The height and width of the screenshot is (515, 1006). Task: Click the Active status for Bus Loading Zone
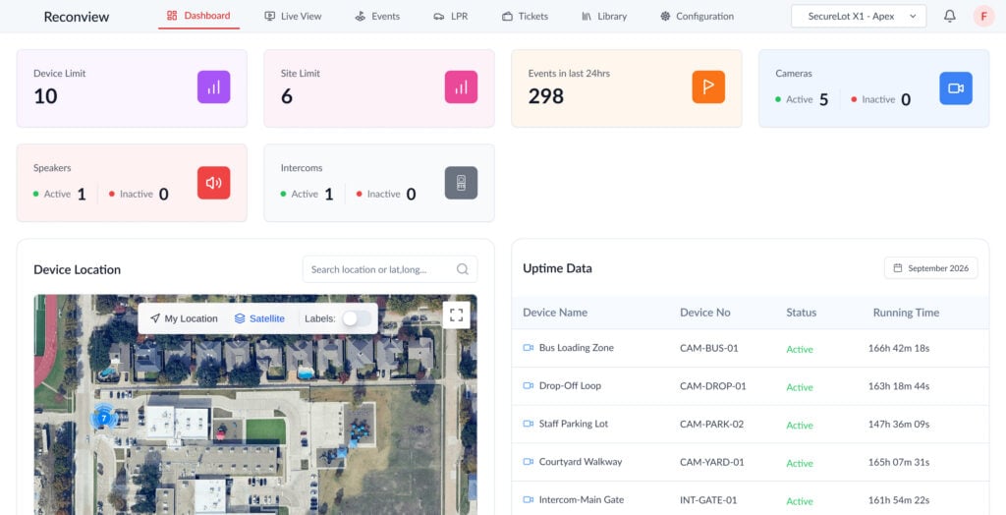tap(800, 349)
